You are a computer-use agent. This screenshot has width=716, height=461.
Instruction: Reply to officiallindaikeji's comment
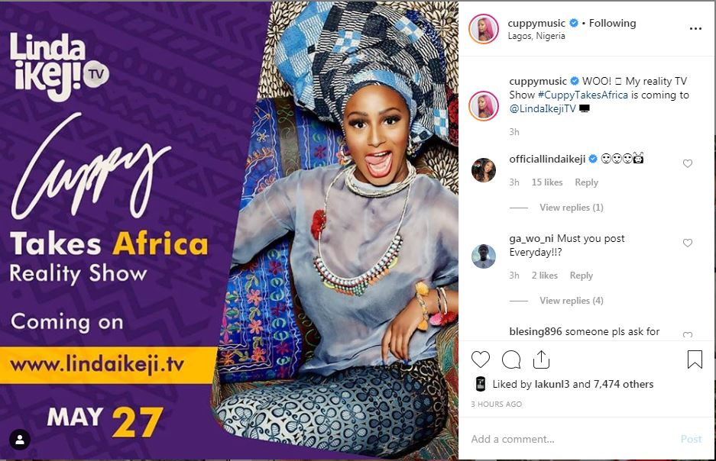586,182
